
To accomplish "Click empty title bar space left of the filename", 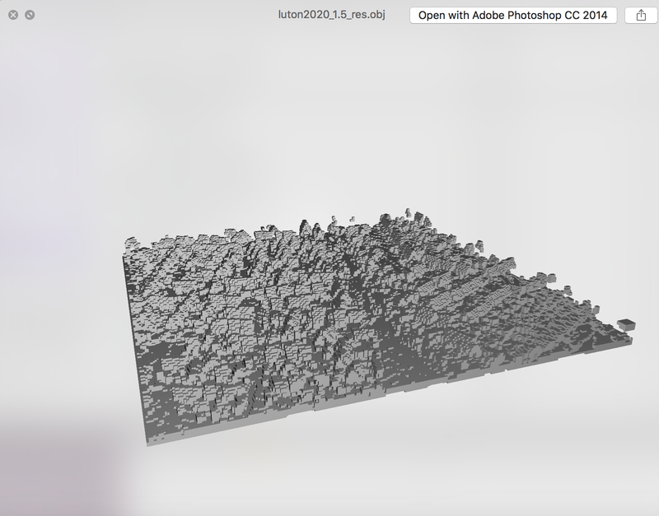I will 165,15.
